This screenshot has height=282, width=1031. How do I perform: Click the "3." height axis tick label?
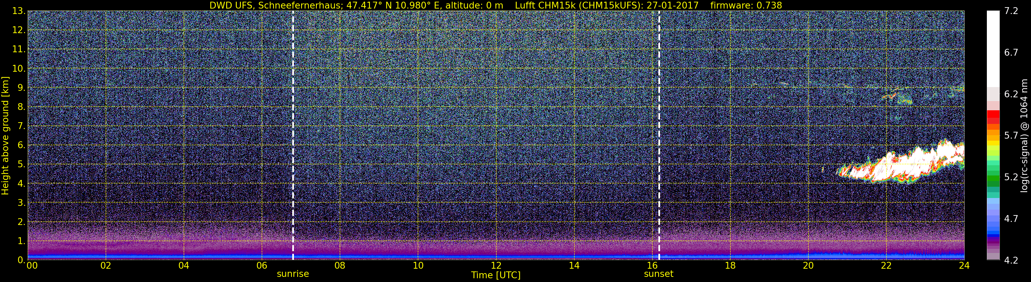point(21,203)
